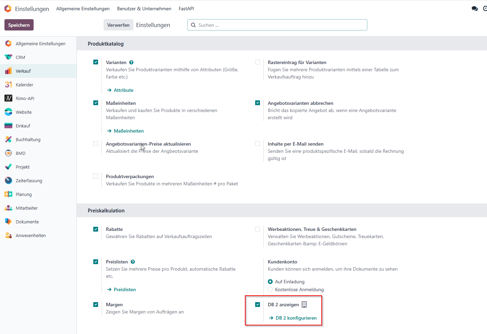Open CRM settings via its sidebar icon

(8, 57)
